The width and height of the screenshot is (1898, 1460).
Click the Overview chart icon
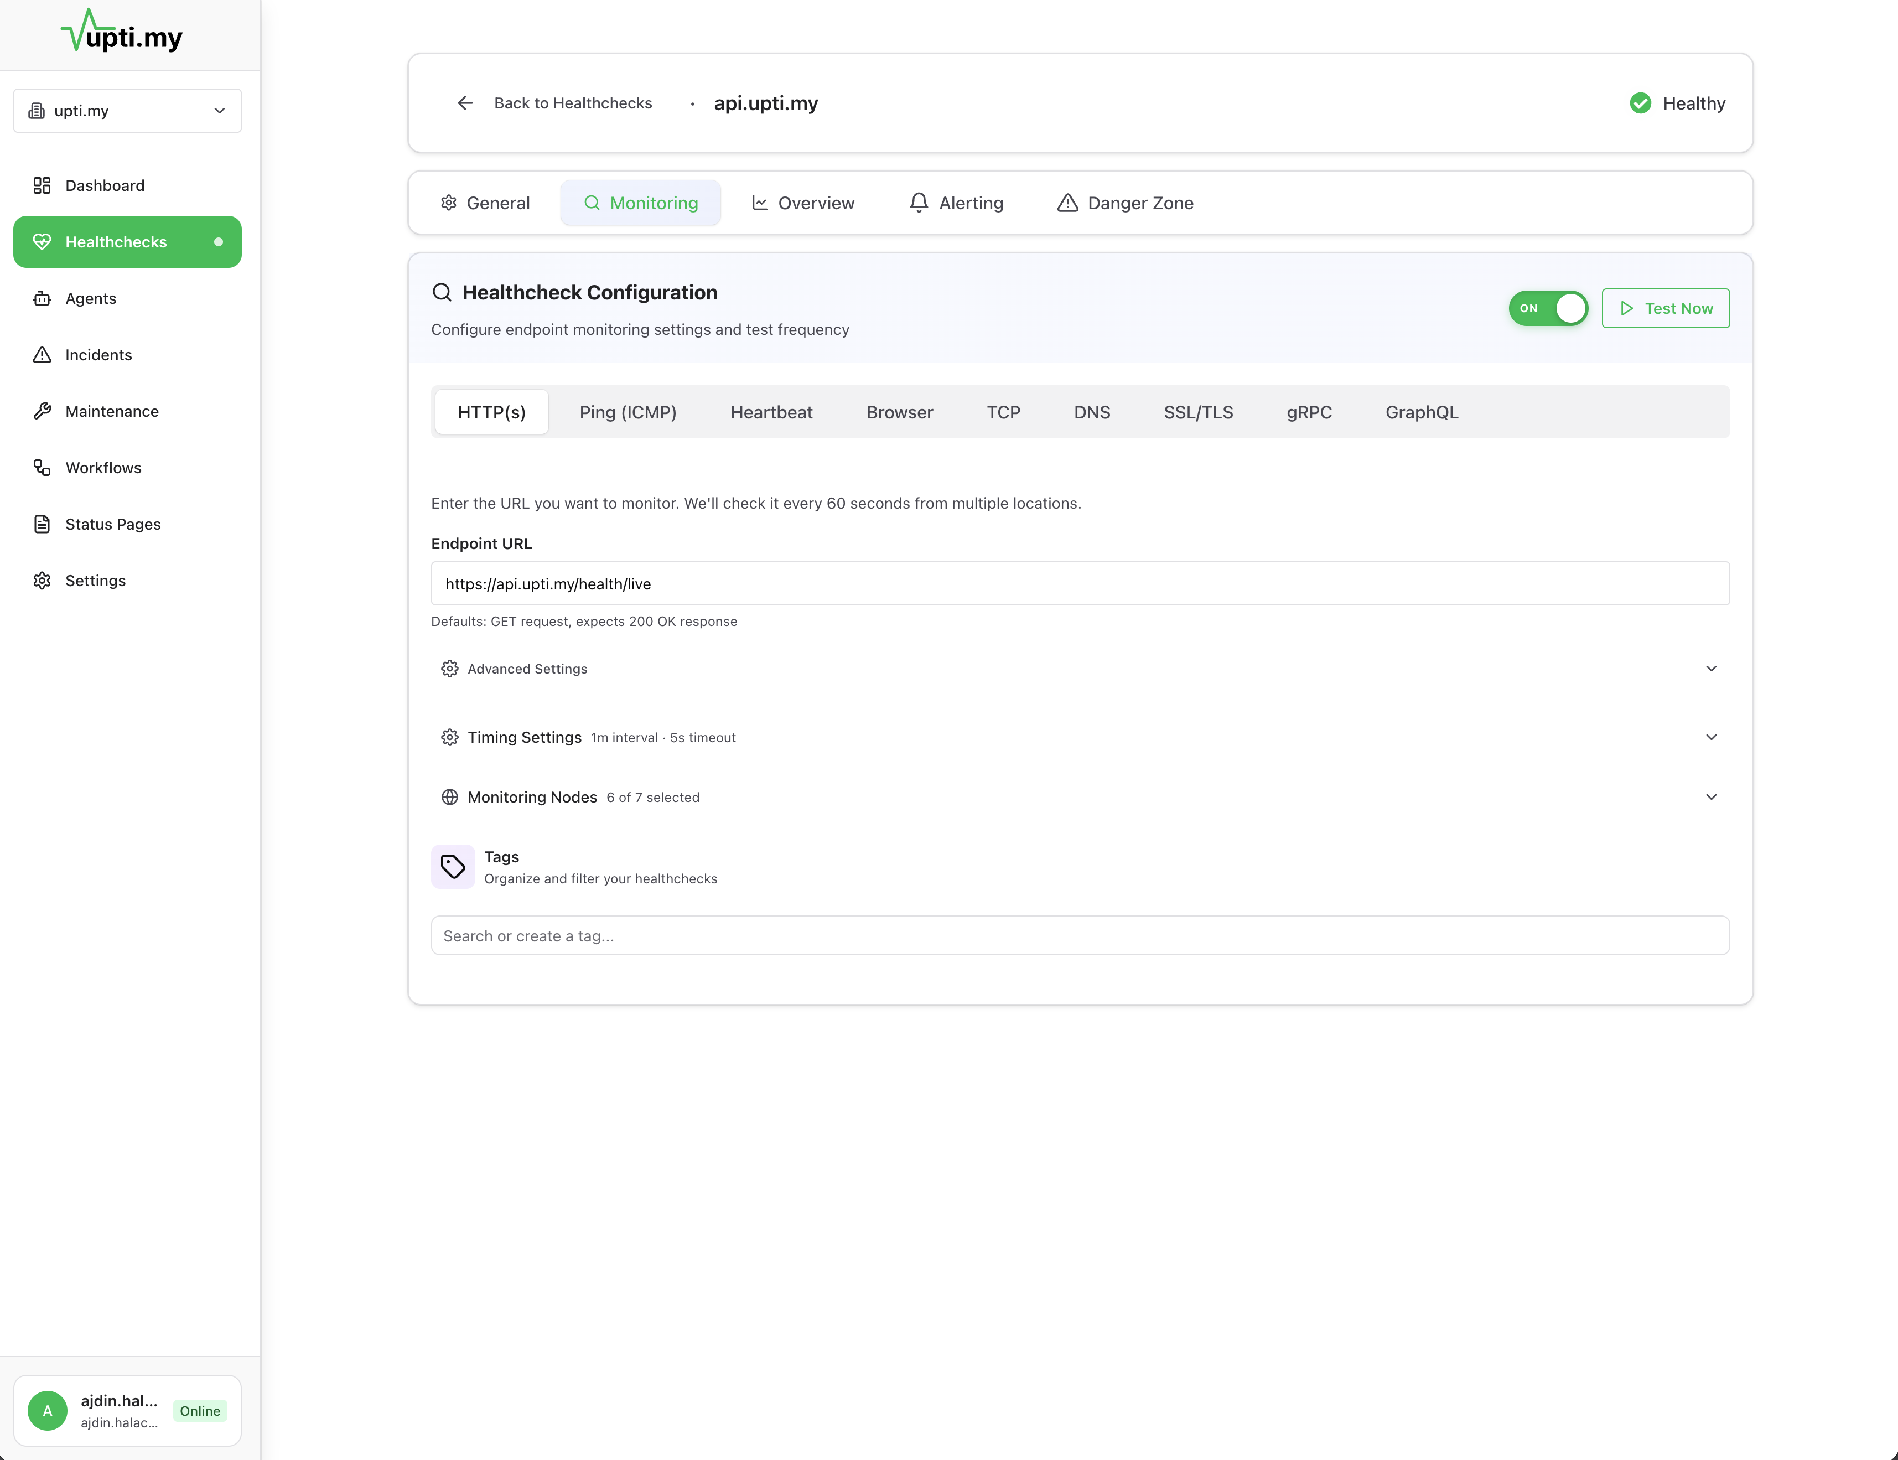coord(759,203)
